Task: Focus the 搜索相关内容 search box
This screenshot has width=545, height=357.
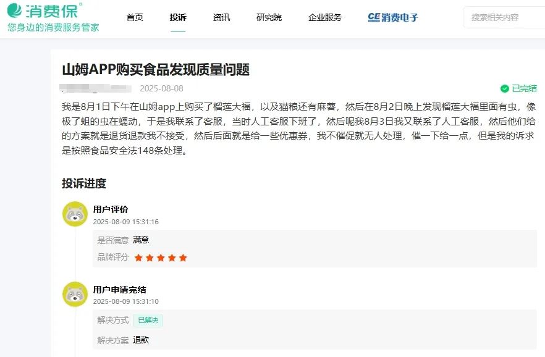Action: tap(504, 17)
